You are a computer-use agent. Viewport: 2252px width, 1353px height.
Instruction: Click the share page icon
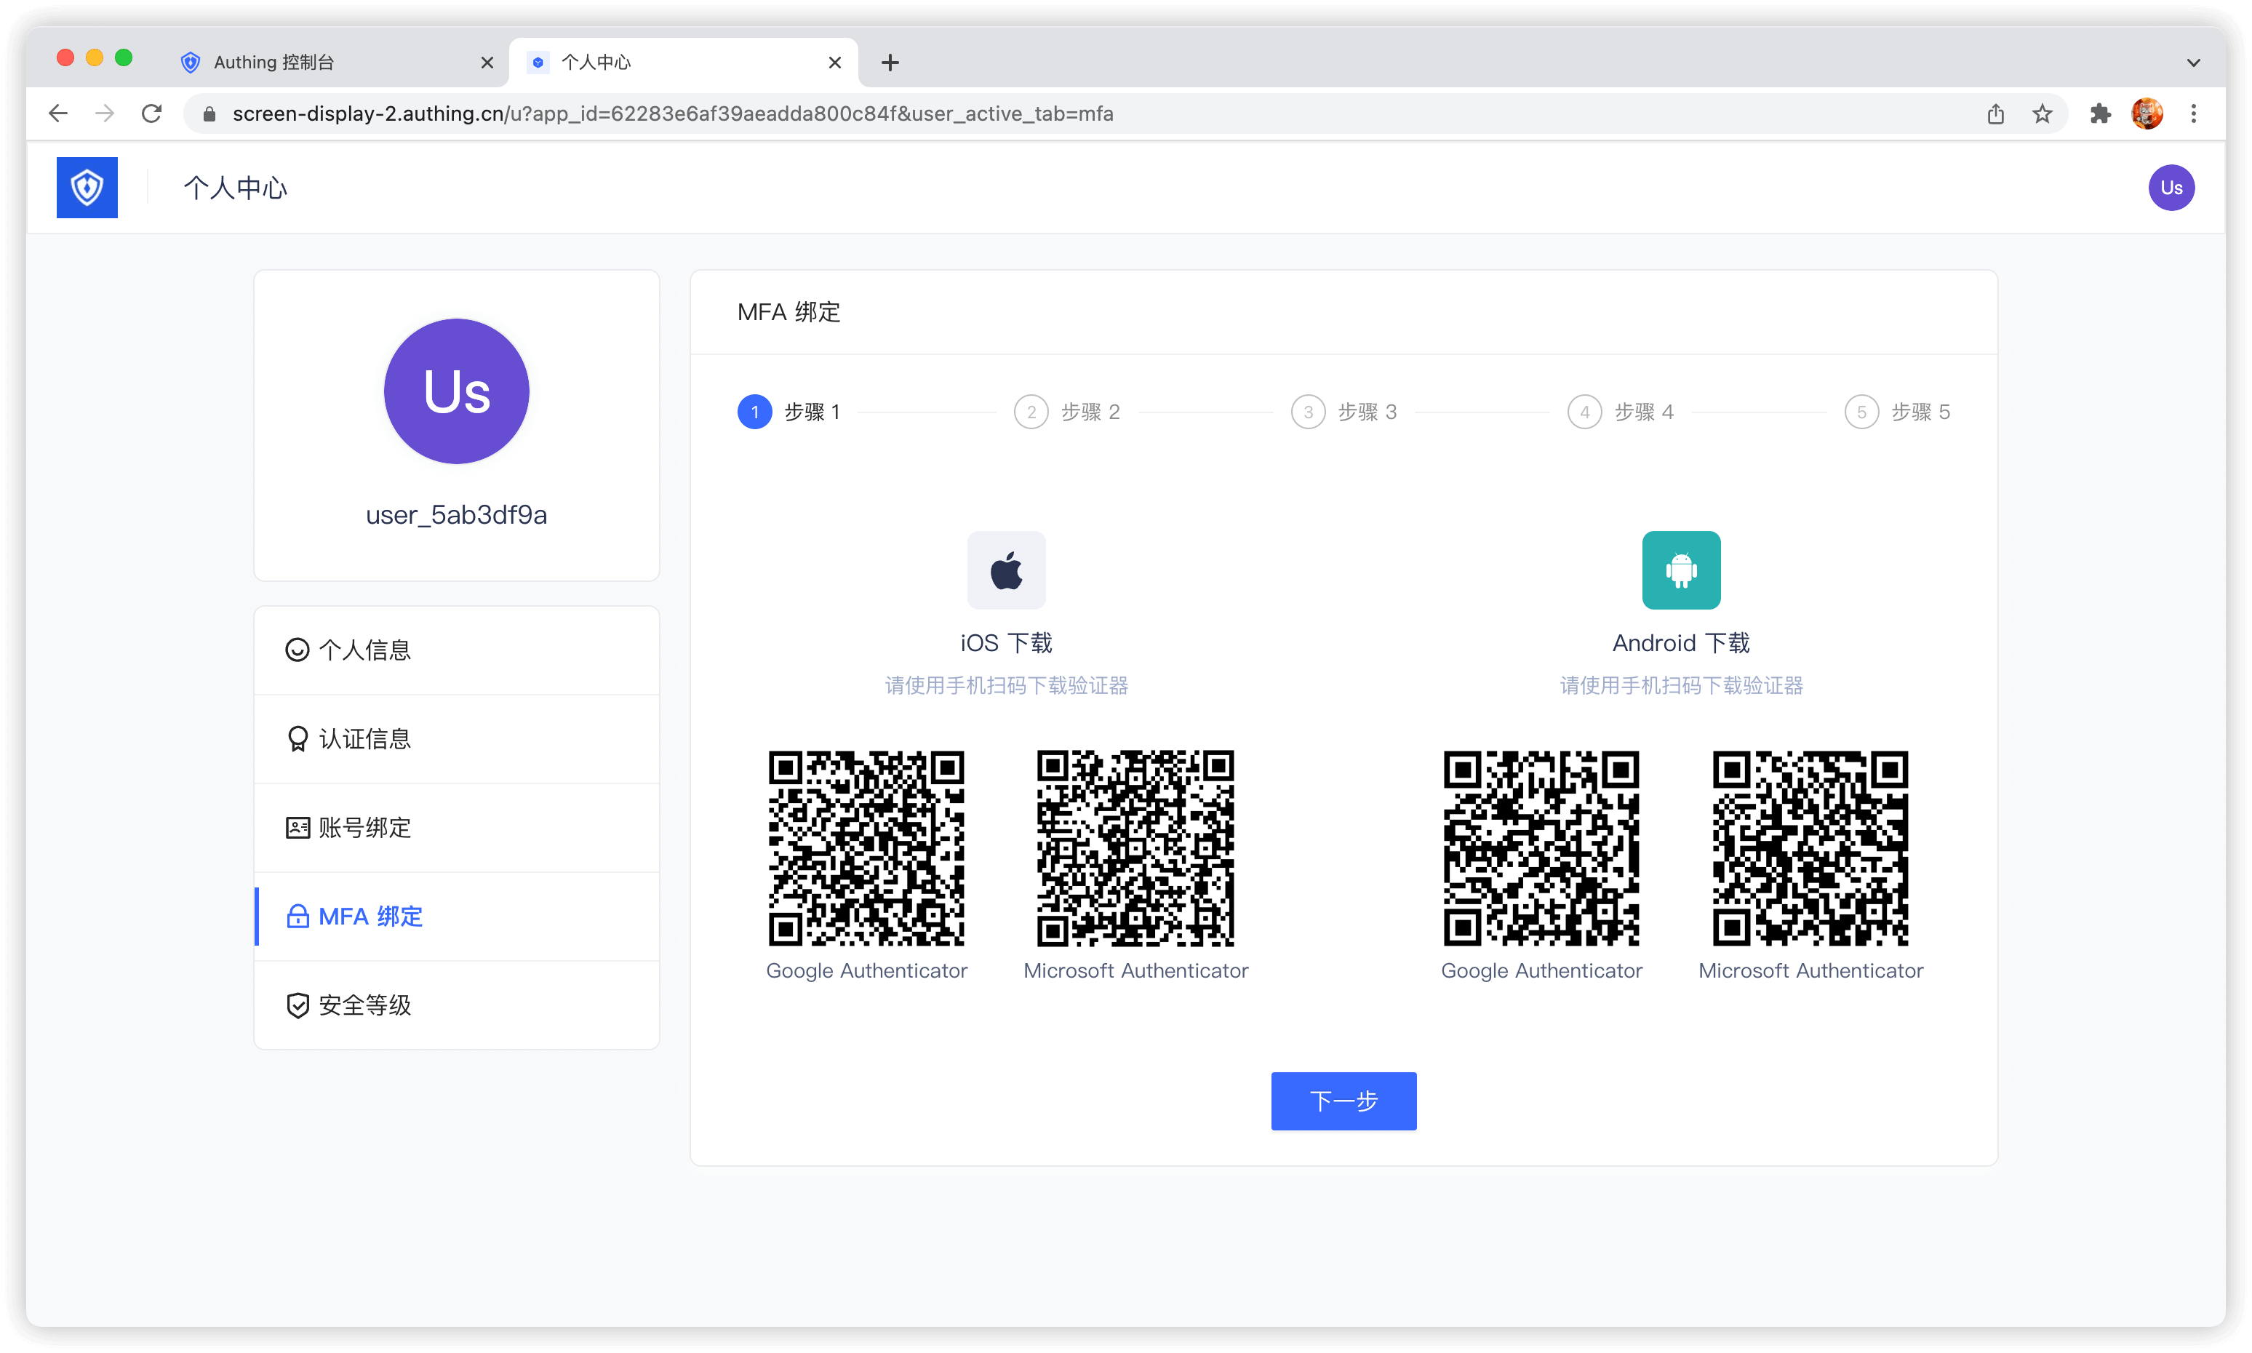(1995, 114)
